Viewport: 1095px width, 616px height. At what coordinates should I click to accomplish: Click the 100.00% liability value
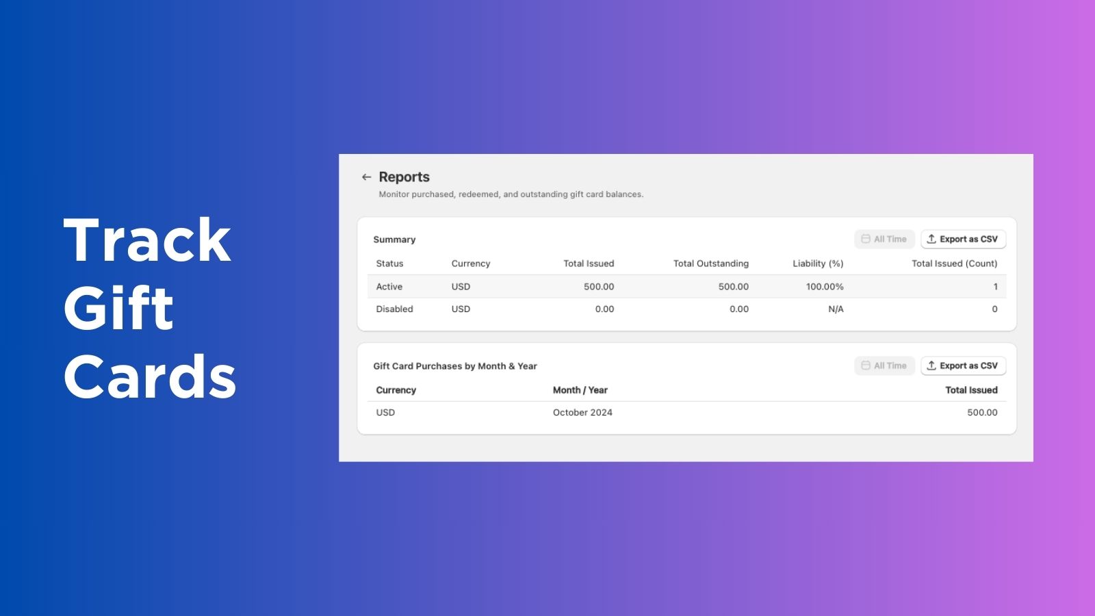point(825,287)
